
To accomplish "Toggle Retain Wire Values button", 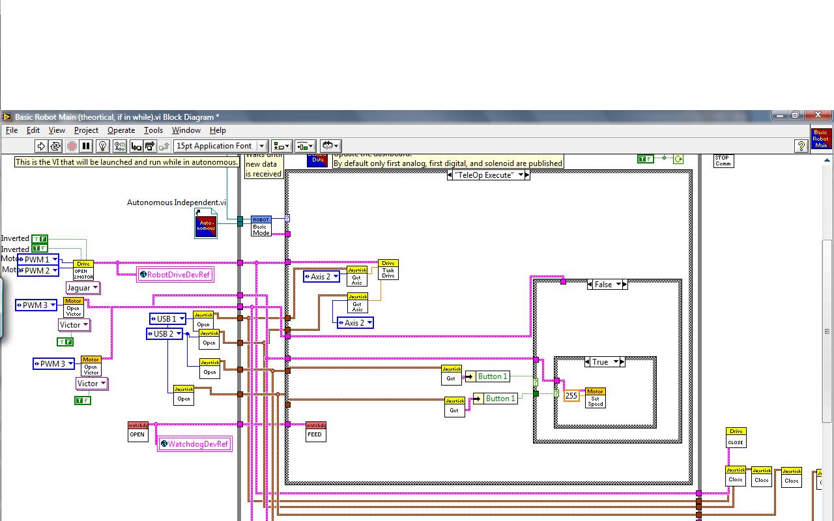I will 119,146.
